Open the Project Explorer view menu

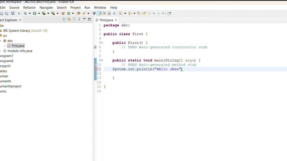79,19
